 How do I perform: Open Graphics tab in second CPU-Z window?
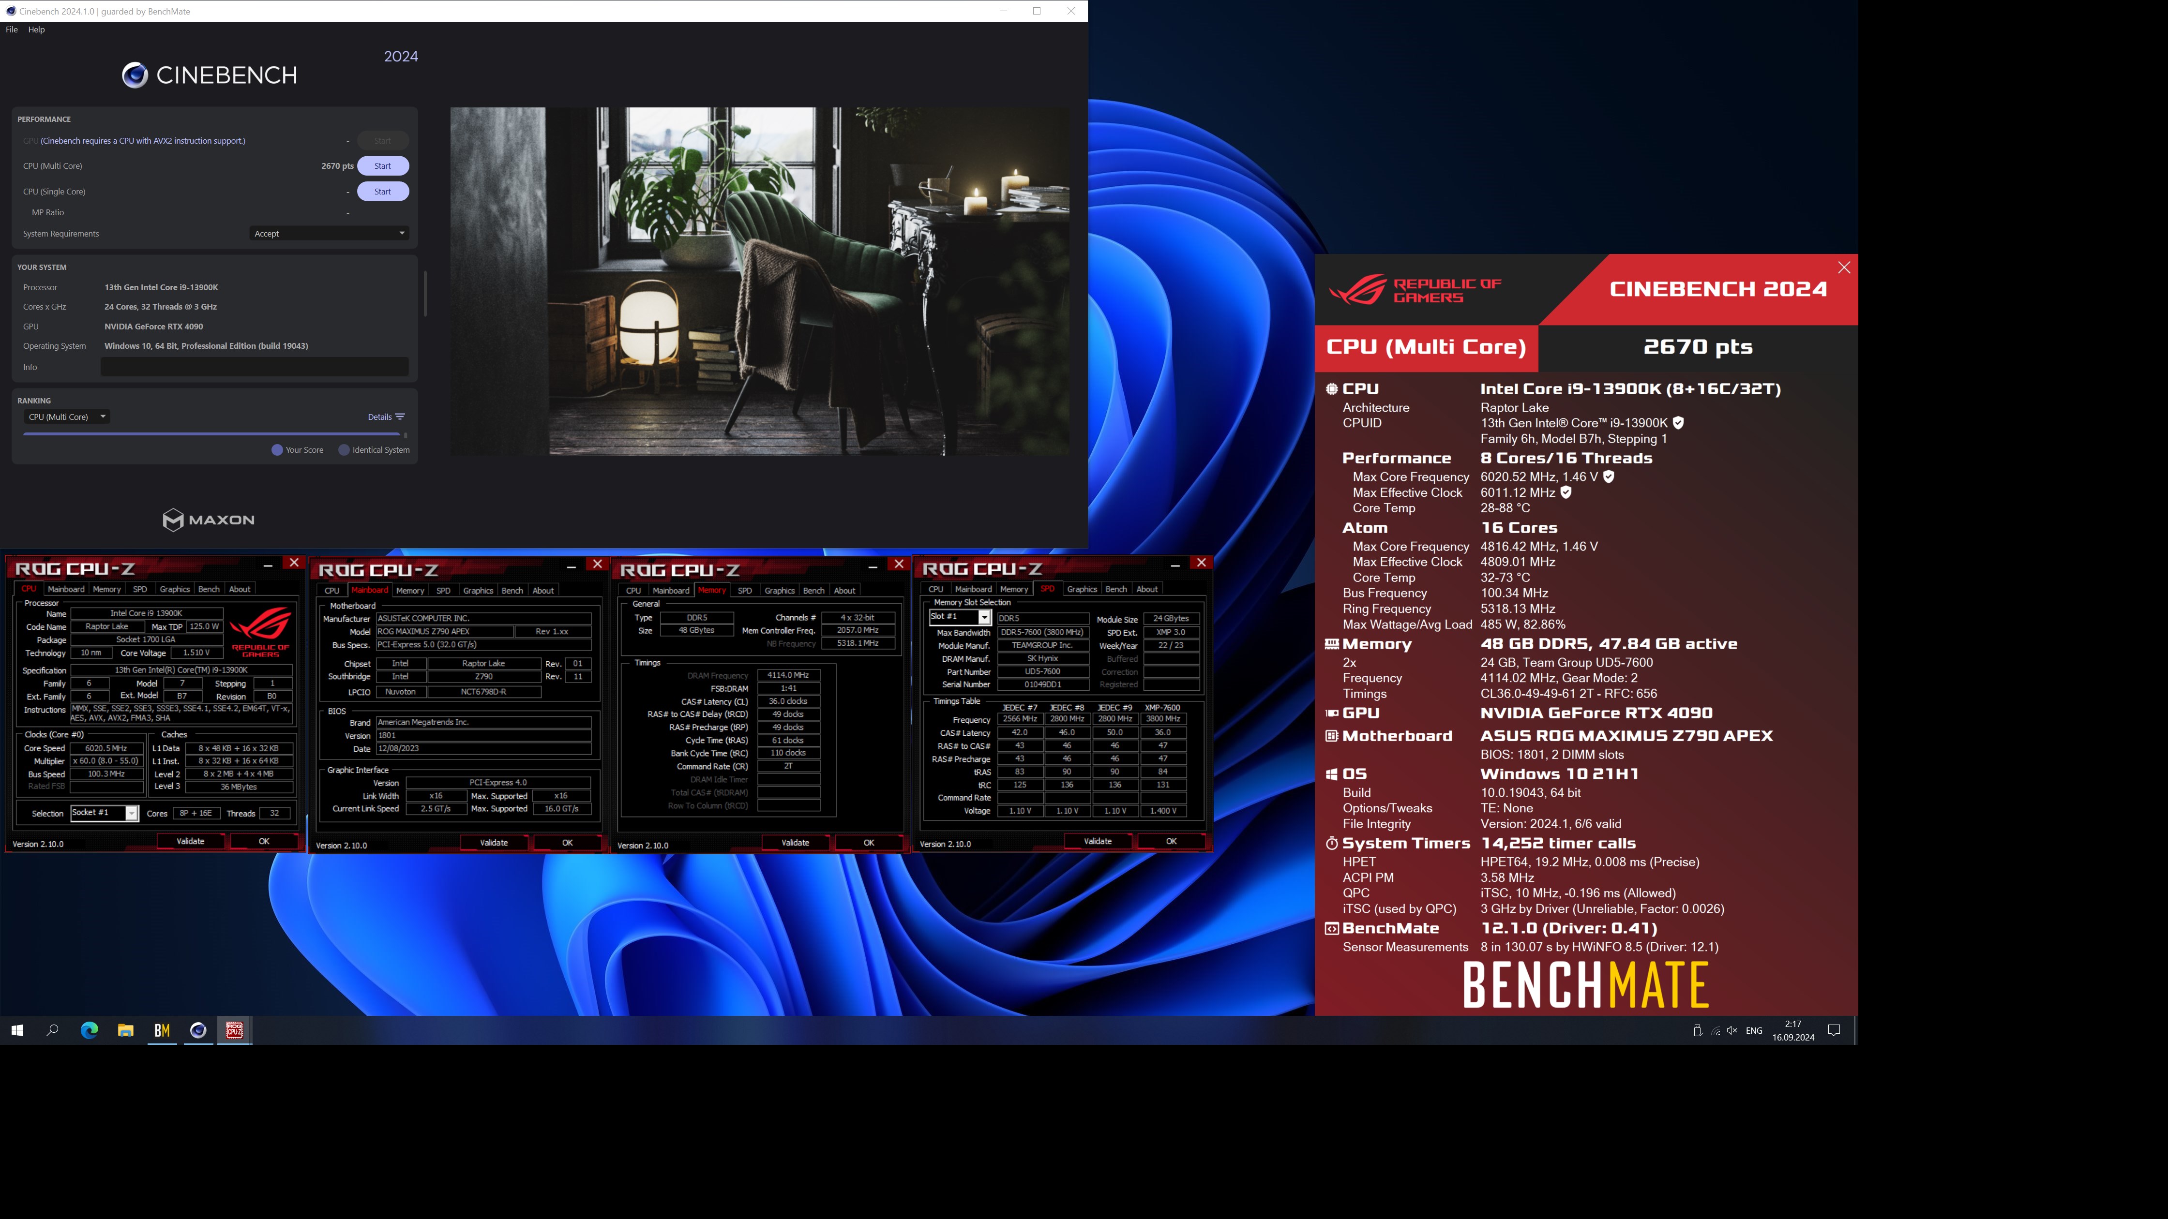point(478,591)
